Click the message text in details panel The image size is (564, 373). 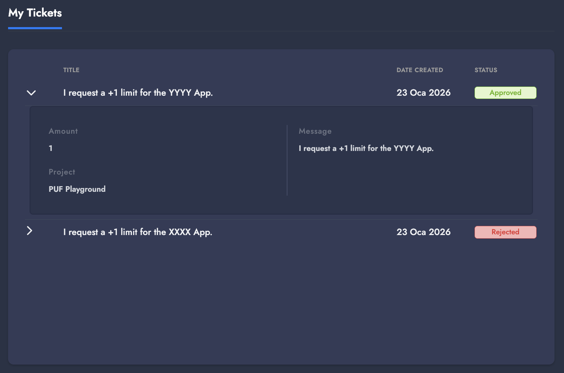(x=366, y=148)
